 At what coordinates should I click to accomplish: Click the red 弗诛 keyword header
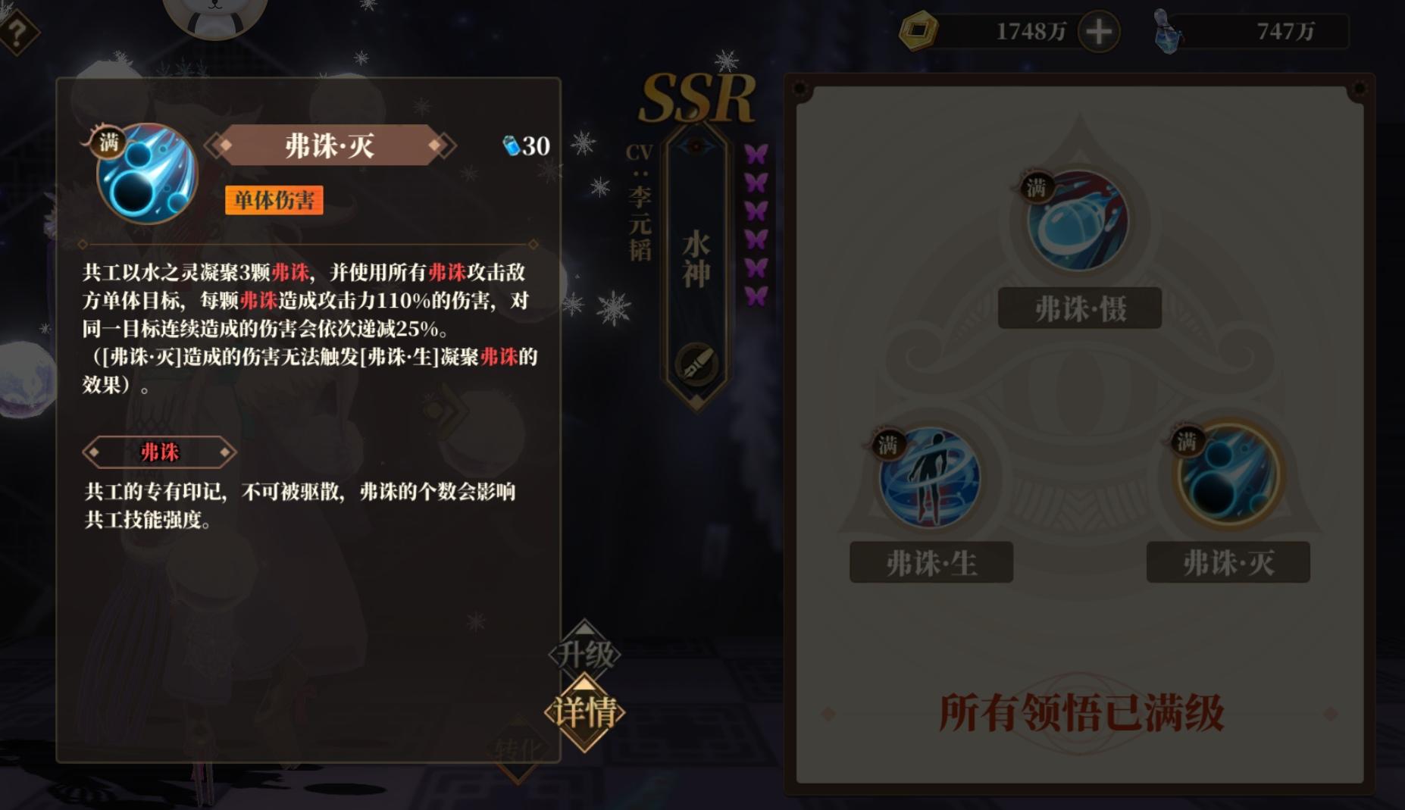pos(160,452)
